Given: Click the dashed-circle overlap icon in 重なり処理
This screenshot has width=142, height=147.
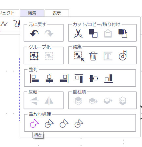Looking at the screenshot, I should [79, 123].
